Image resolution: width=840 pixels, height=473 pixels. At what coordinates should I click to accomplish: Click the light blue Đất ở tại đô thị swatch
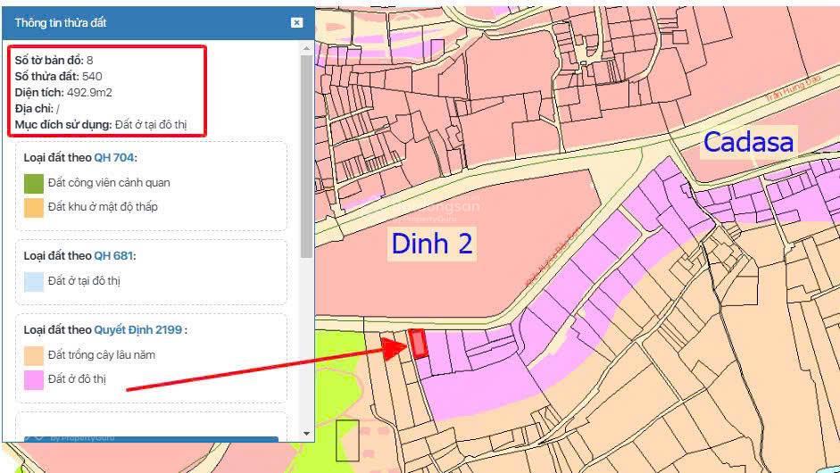click(34, 281)
